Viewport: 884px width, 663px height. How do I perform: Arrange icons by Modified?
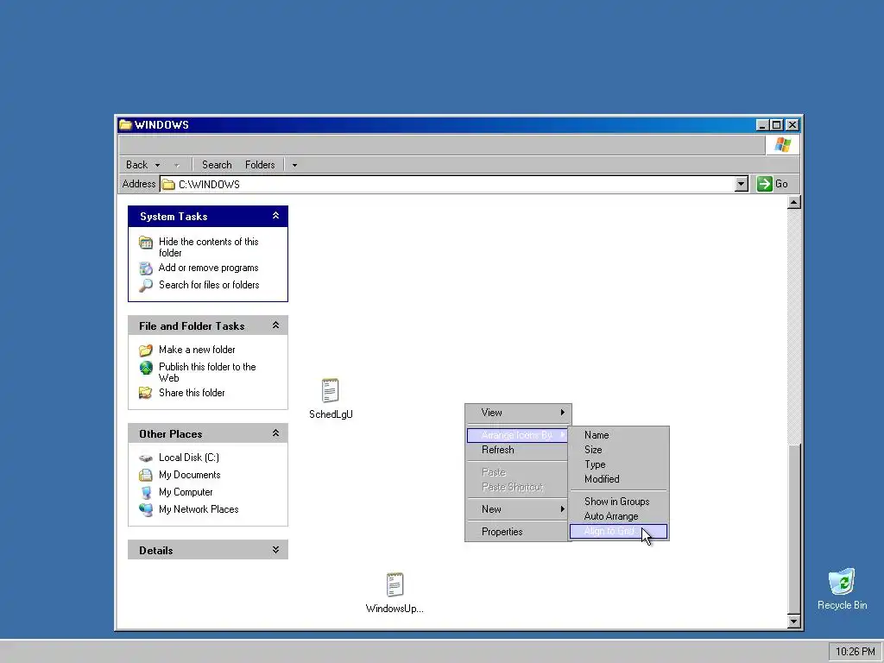coord(618,478)
